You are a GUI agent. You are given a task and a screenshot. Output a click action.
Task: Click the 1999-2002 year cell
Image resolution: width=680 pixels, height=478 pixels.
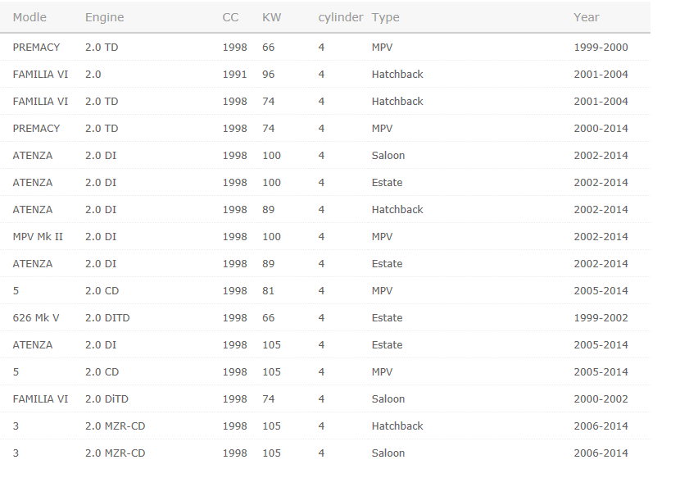click(x=601, y=318)
